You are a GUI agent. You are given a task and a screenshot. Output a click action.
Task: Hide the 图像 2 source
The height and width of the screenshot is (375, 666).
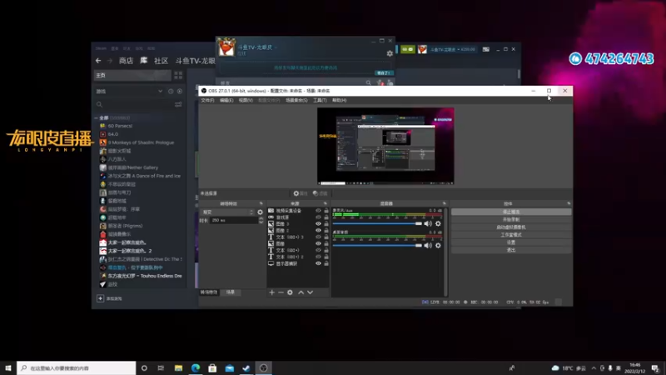(x=318, y=231)
